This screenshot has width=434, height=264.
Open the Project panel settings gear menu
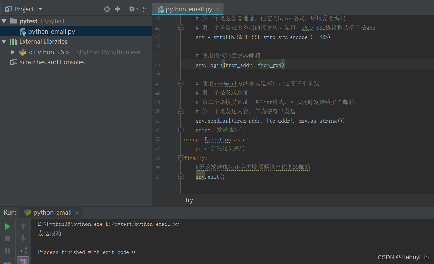[132, 9]
